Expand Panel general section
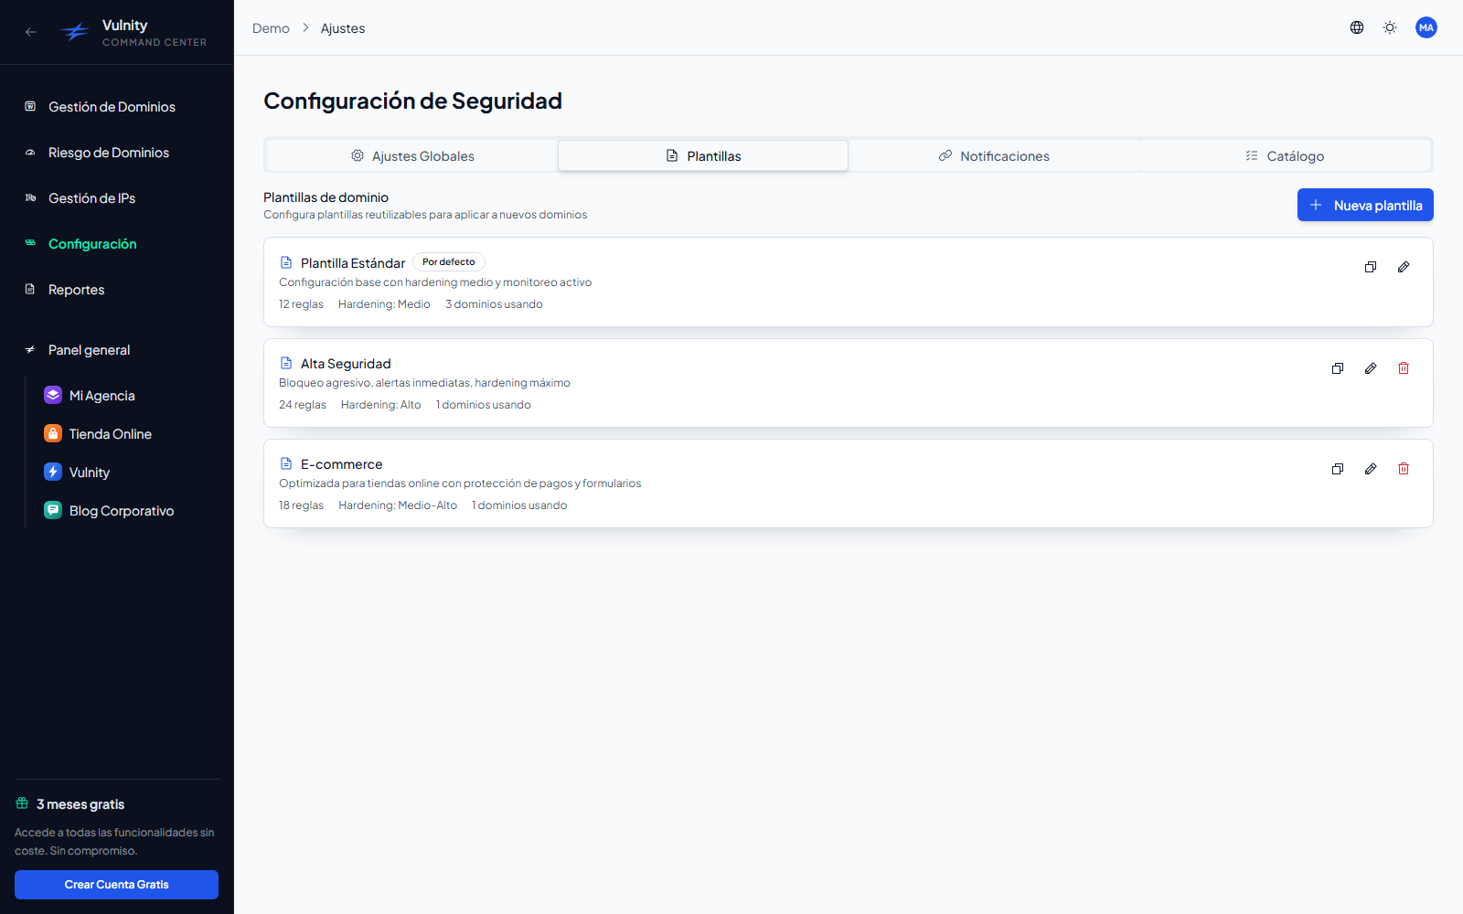 click(x=90, y=350)
